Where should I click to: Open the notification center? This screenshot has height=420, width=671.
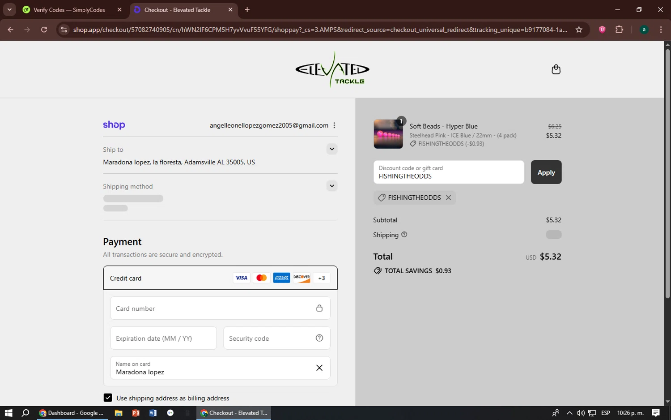pos(656,413)
